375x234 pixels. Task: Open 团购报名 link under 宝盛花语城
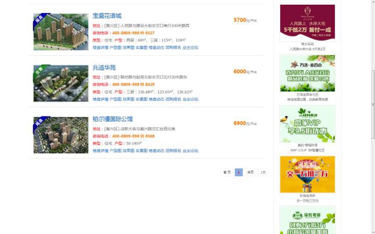(x=174, y=48)
